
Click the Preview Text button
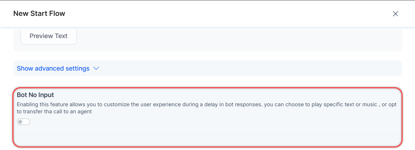click(x=48, y=36)
